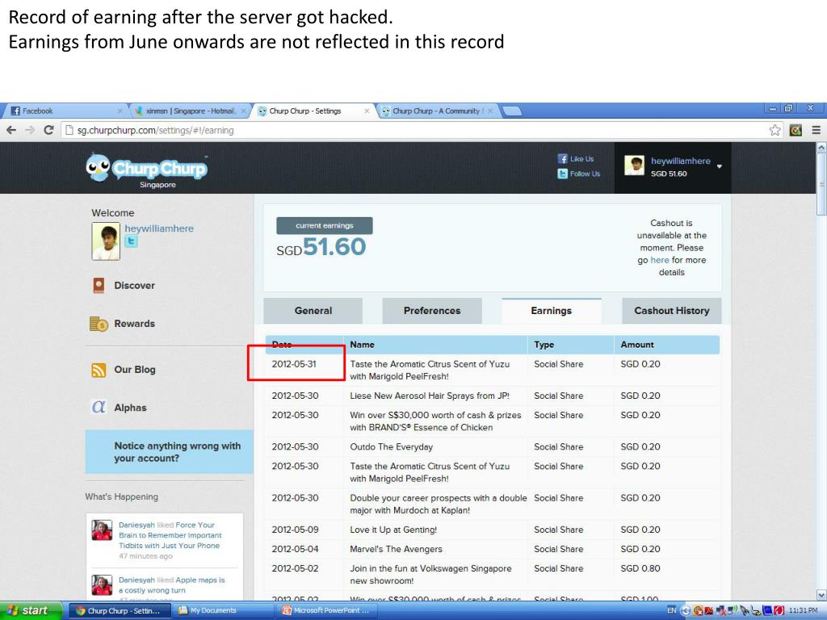Click 'Liese New Aerosol Hair Sprays from JP!'
The image size is (827, 620).
430,396
